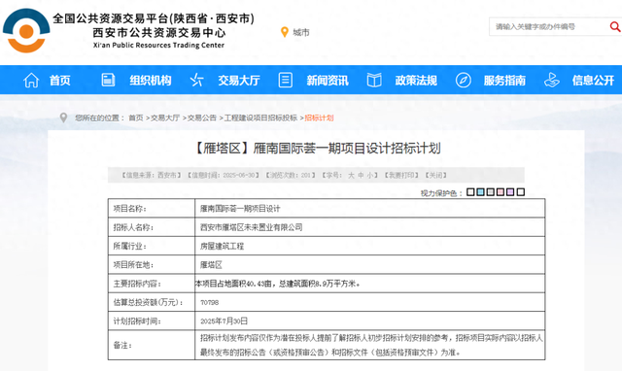Click the orange location pin next to 城市
Screen dimensions: 622x371
285,32
